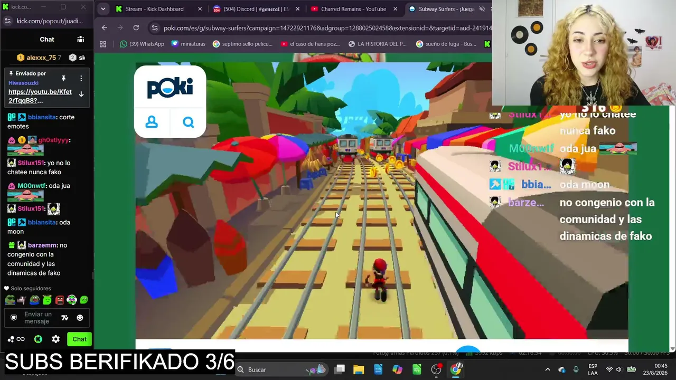The height and width of the screenshot is (380, 676).
Task: Open the Poki search icon
Action: (189, 122)
